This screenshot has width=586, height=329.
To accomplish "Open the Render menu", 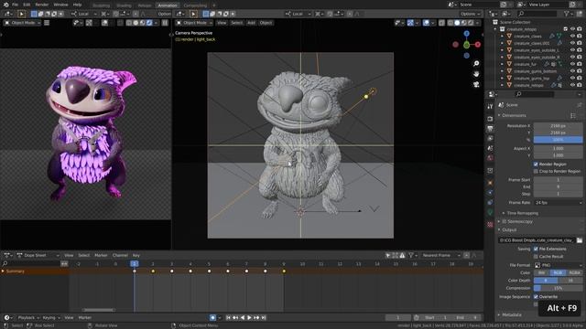I will click(x=42, y=5).
